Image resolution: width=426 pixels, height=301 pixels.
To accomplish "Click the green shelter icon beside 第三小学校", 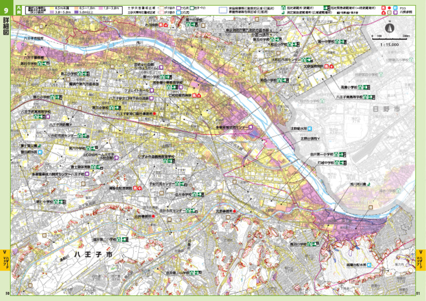I will [x=111, y=108].
